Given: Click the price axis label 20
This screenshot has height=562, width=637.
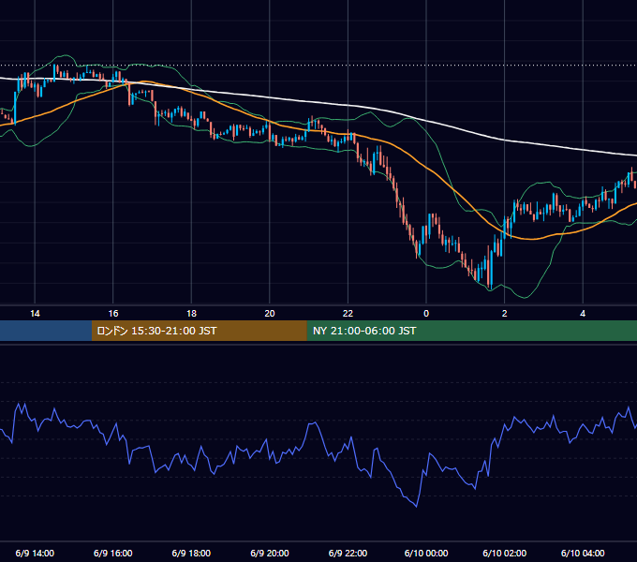Looking at the screenshot, I should 270,314.
